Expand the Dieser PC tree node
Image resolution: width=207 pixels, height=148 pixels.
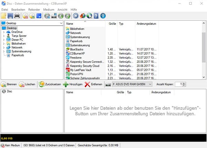click(x=4, y=40)
